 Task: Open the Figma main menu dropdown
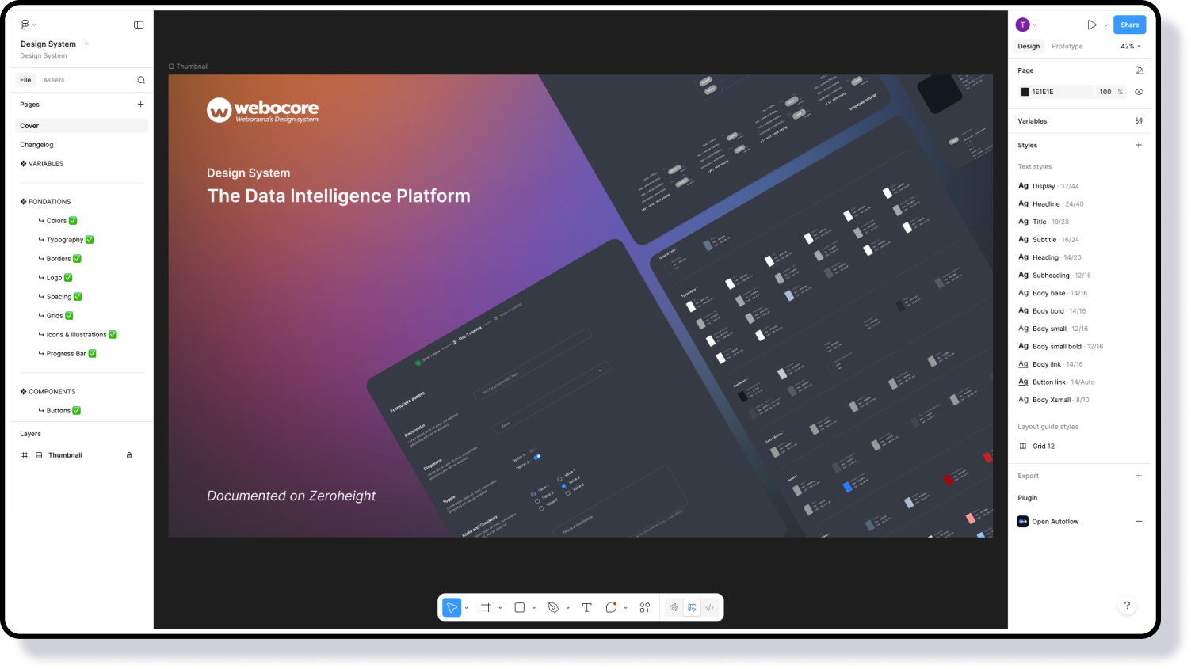[28, 25]
